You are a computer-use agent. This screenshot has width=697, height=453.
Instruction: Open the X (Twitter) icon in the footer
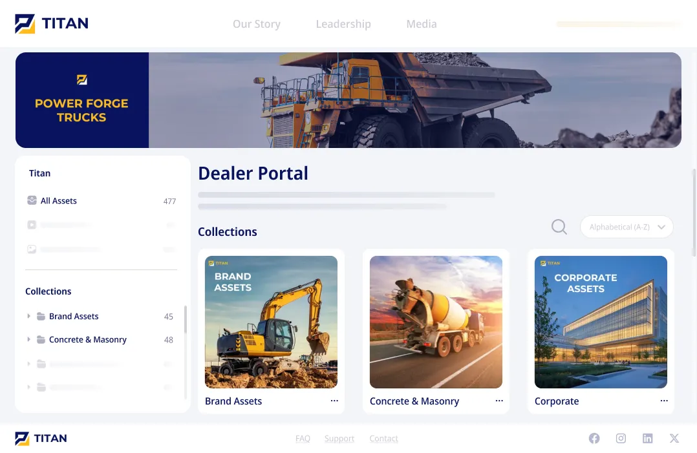click(674, 438)
